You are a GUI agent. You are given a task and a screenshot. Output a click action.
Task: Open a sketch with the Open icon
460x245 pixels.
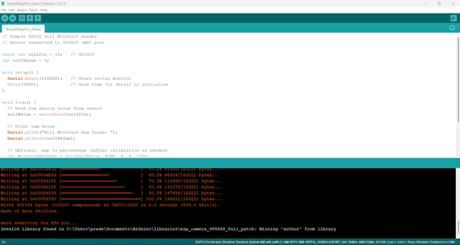30,18
